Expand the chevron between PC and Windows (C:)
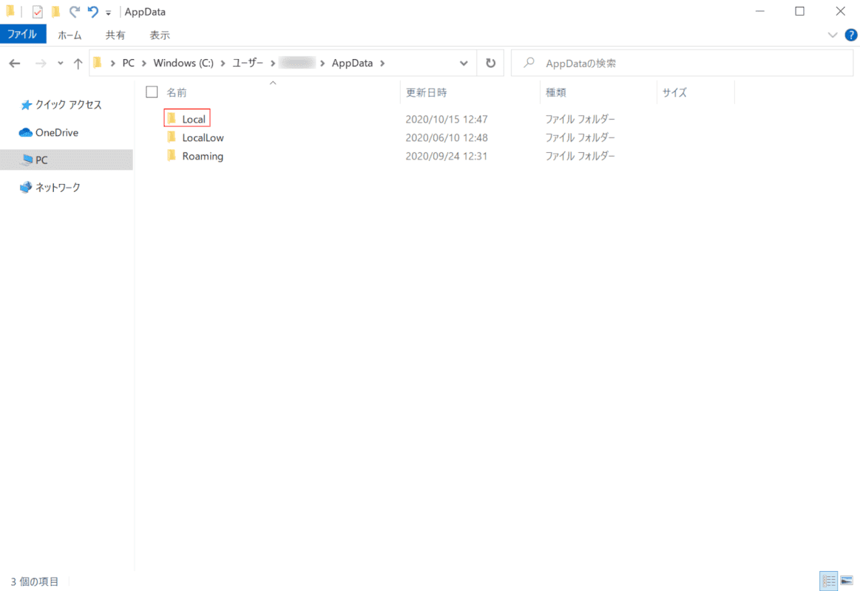860x591 pixels. tap(143, 63)
